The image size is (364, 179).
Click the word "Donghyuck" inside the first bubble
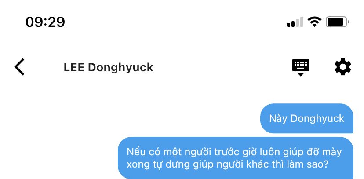click(317, 119)
